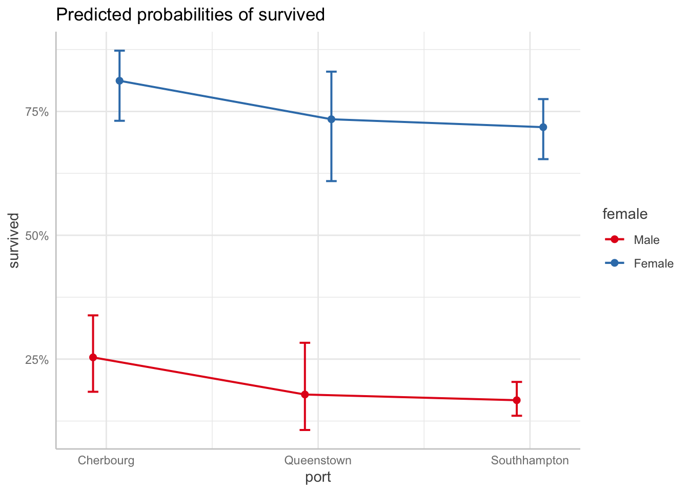Pick the Male data point at Southhampton
Screen dimensions: 689x492
point(516,400)
